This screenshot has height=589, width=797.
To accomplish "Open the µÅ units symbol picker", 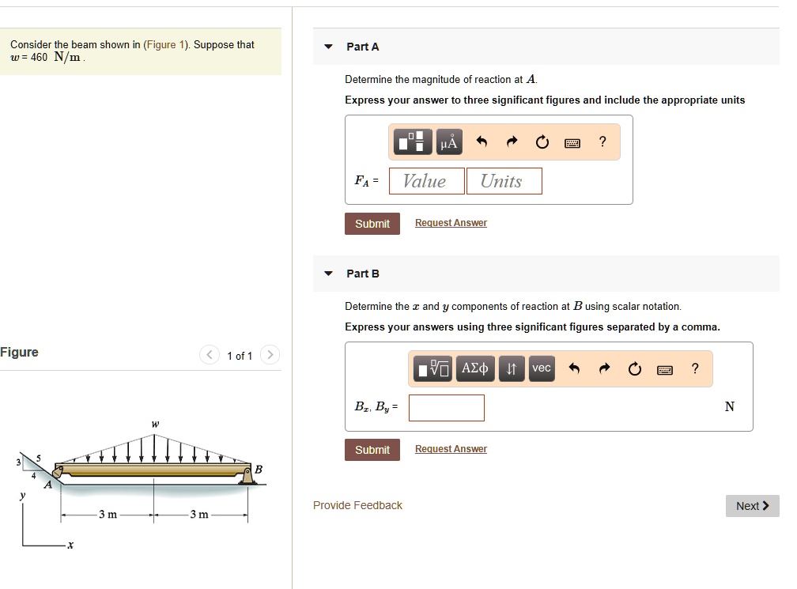I will (448, 142).
